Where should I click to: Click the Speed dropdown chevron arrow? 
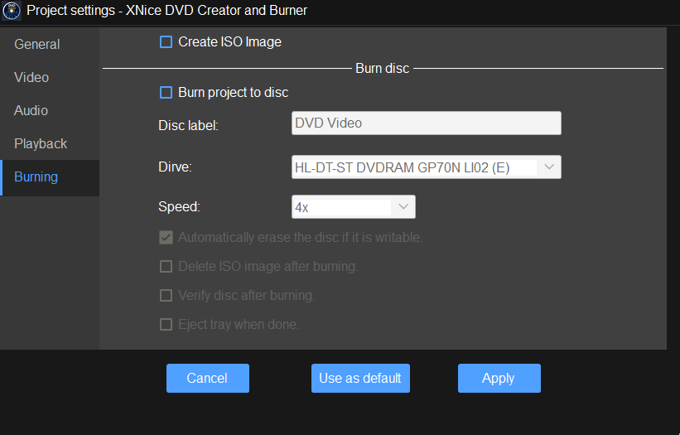coord(403,207)
